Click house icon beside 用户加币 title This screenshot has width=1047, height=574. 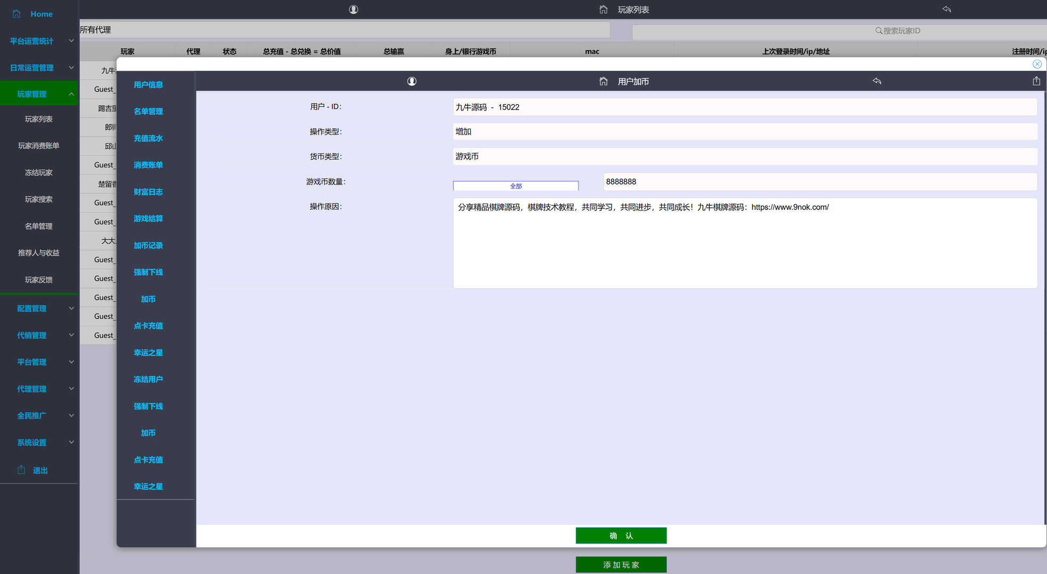point(603,81)
